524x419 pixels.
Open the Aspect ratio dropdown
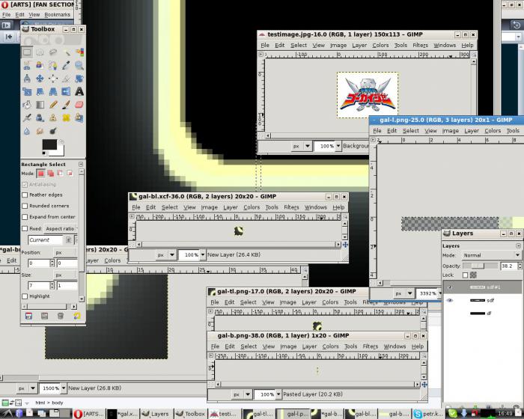(x=61, y=228)
